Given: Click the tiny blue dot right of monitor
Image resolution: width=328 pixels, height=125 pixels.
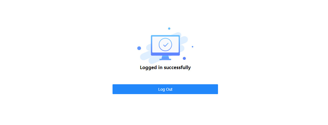Looking at the screenshot, I should pyautogui.click(x=192, y=47).
